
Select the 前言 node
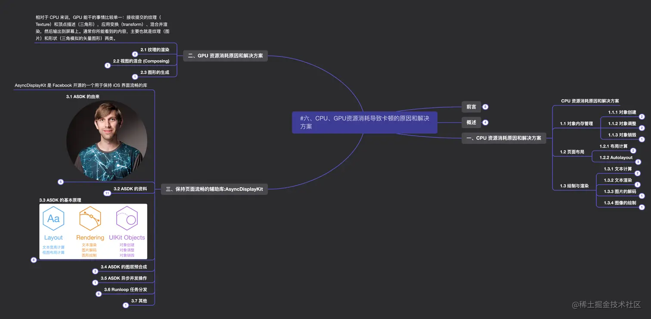471,107
